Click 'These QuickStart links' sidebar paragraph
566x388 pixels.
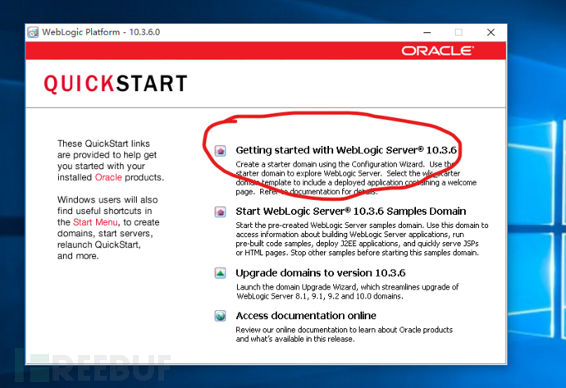(111, 160)
